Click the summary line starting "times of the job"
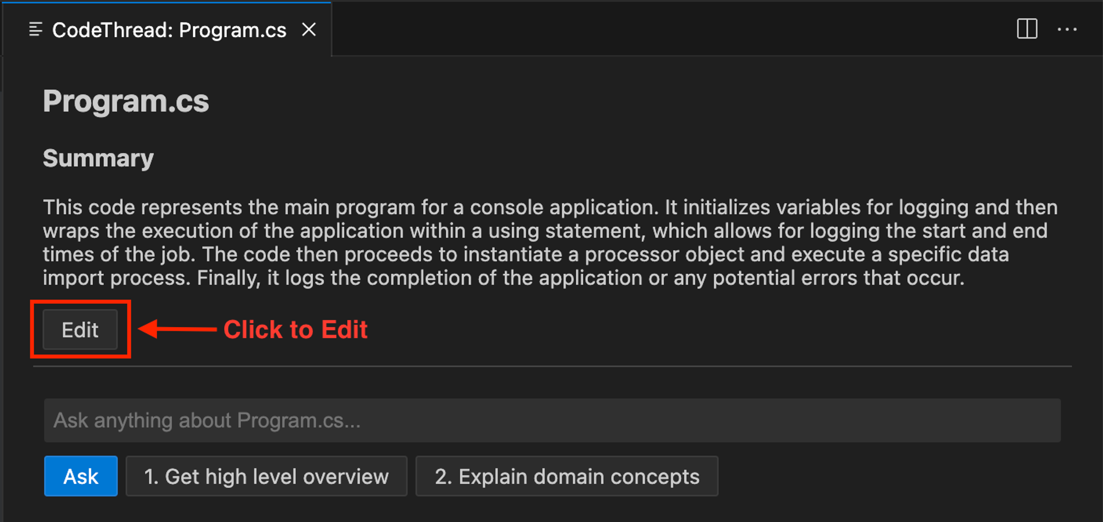 pos(526,254)
